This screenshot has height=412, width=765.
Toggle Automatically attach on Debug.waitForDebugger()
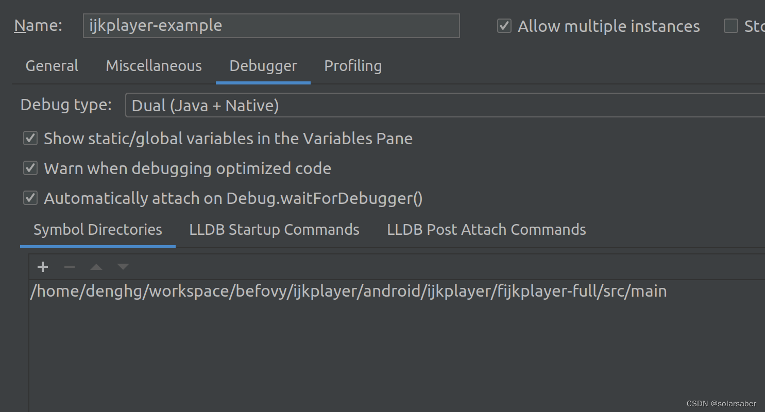pyautogui.click(x=30, y=198)
